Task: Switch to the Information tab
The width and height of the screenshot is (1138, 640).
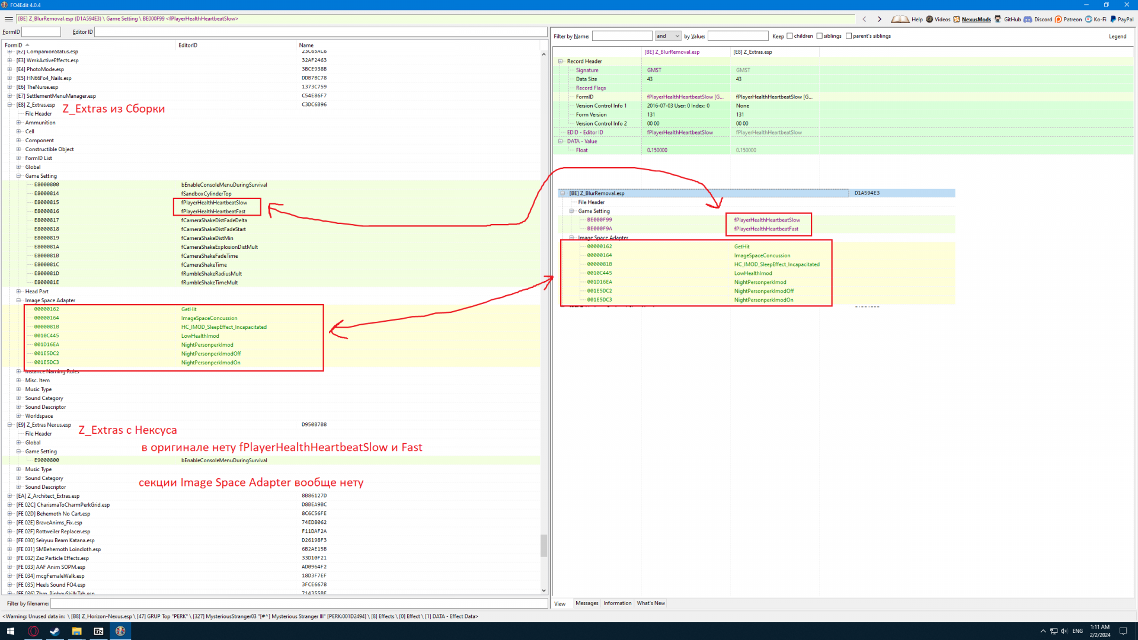Action: (617, 603)
